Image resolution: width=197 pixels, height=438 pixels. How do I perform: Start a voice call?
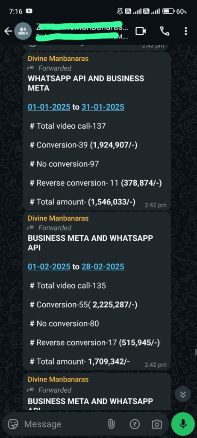(x=165, y=31)
